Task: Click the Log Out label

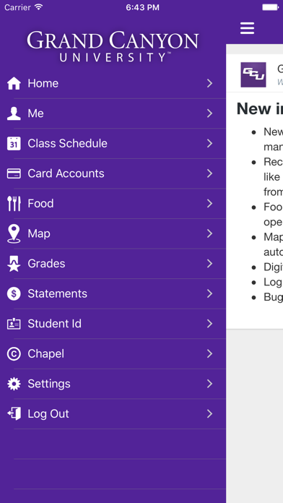Action: pos(48,414)
